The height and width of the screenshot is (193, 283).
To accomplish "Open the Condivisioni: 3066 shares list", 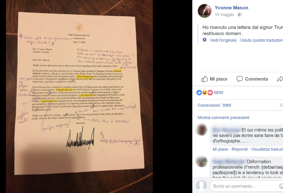I will pos(214,105).
